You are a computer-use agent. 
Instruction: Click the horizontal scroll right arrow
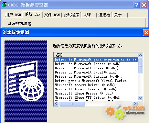point(135,104)
